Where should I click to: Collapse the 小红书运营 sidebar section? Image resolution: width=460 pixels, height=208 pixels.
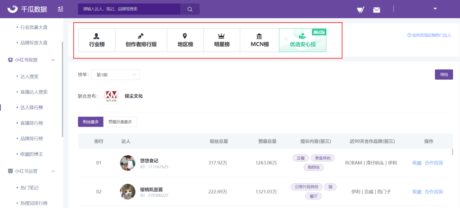tap(53, 171)
